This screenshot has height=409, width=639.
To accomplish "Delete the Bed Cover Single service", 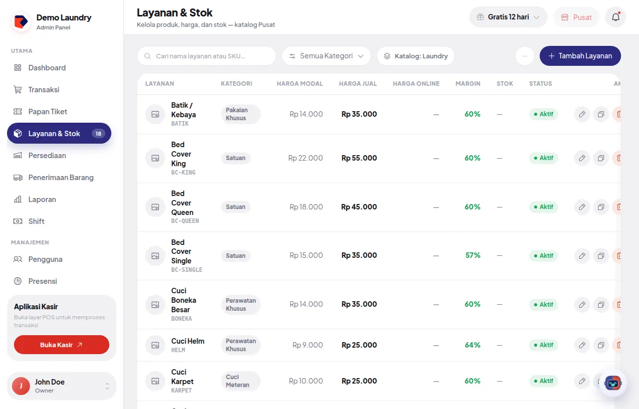I will click(617, 256).
